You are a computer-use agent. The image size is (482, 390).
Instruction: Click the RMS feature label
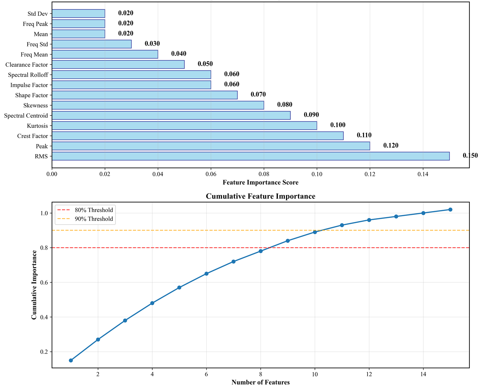(x=41, y=157)
